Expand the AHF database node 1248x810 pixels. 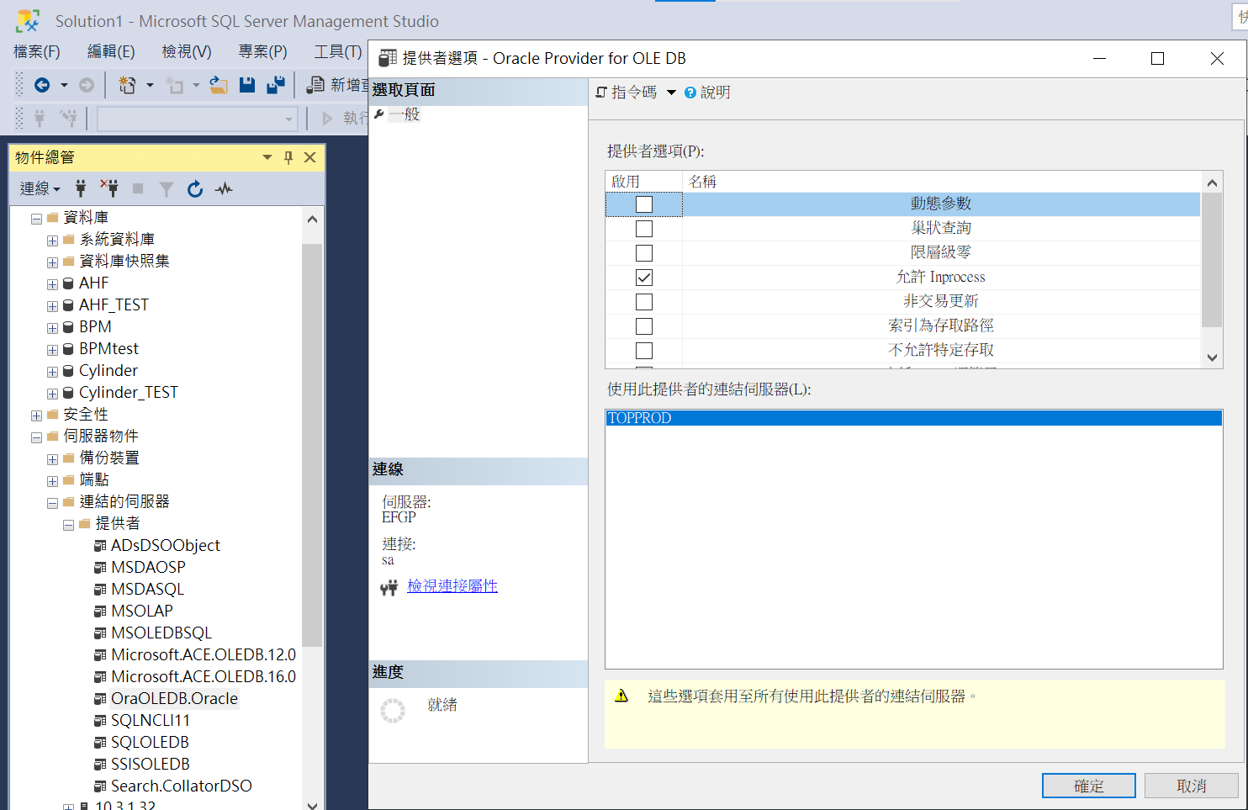click(x=52, y=284)
